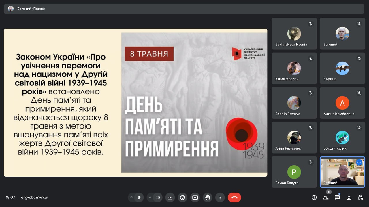Screen dimensions: 369x207
Task: Click blue options icon on Евгений's video tile
Action: (359, 162)
